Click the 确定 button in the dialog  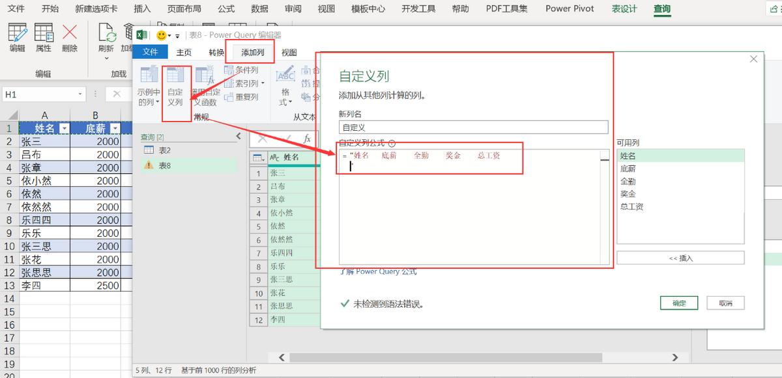(679, 303)
